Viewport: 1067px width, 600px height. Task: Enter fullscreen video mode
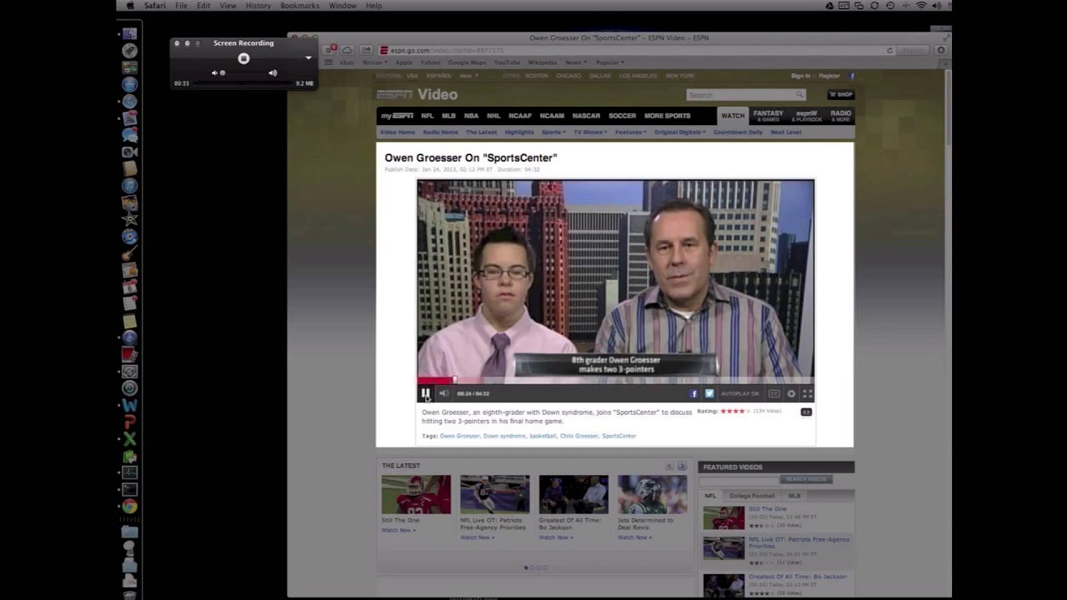[807, 393]
